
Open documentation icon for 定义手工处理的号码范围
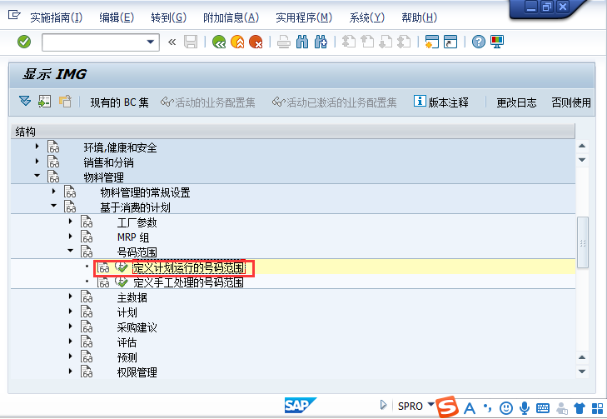[103, 282]
